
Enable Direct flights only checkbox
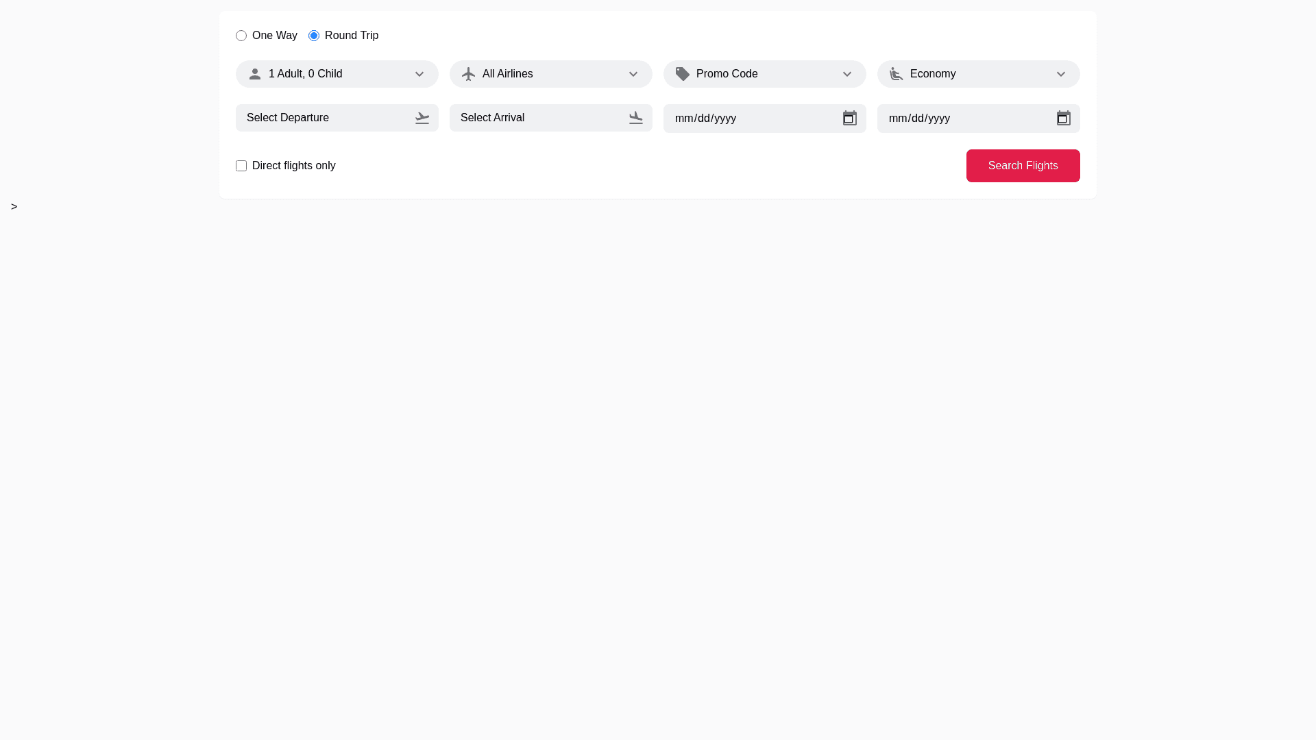point(241,166)
